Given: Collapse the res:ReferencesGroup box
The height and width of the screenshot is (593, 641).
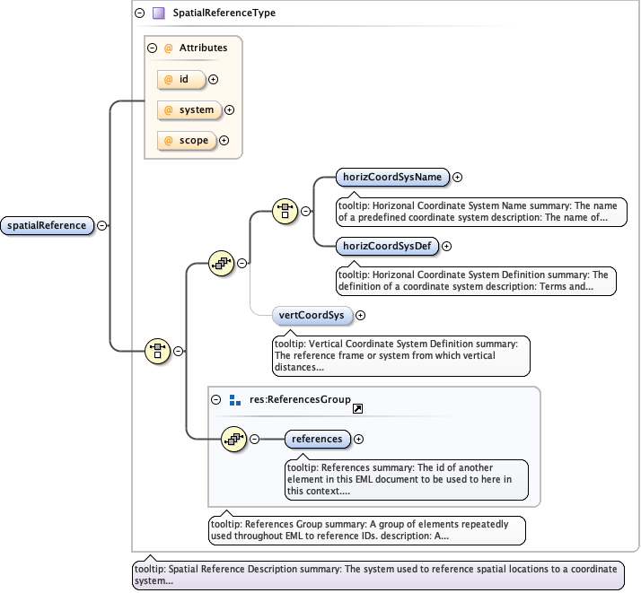Looking at the screenshot, I should click(x=215, y=400).
